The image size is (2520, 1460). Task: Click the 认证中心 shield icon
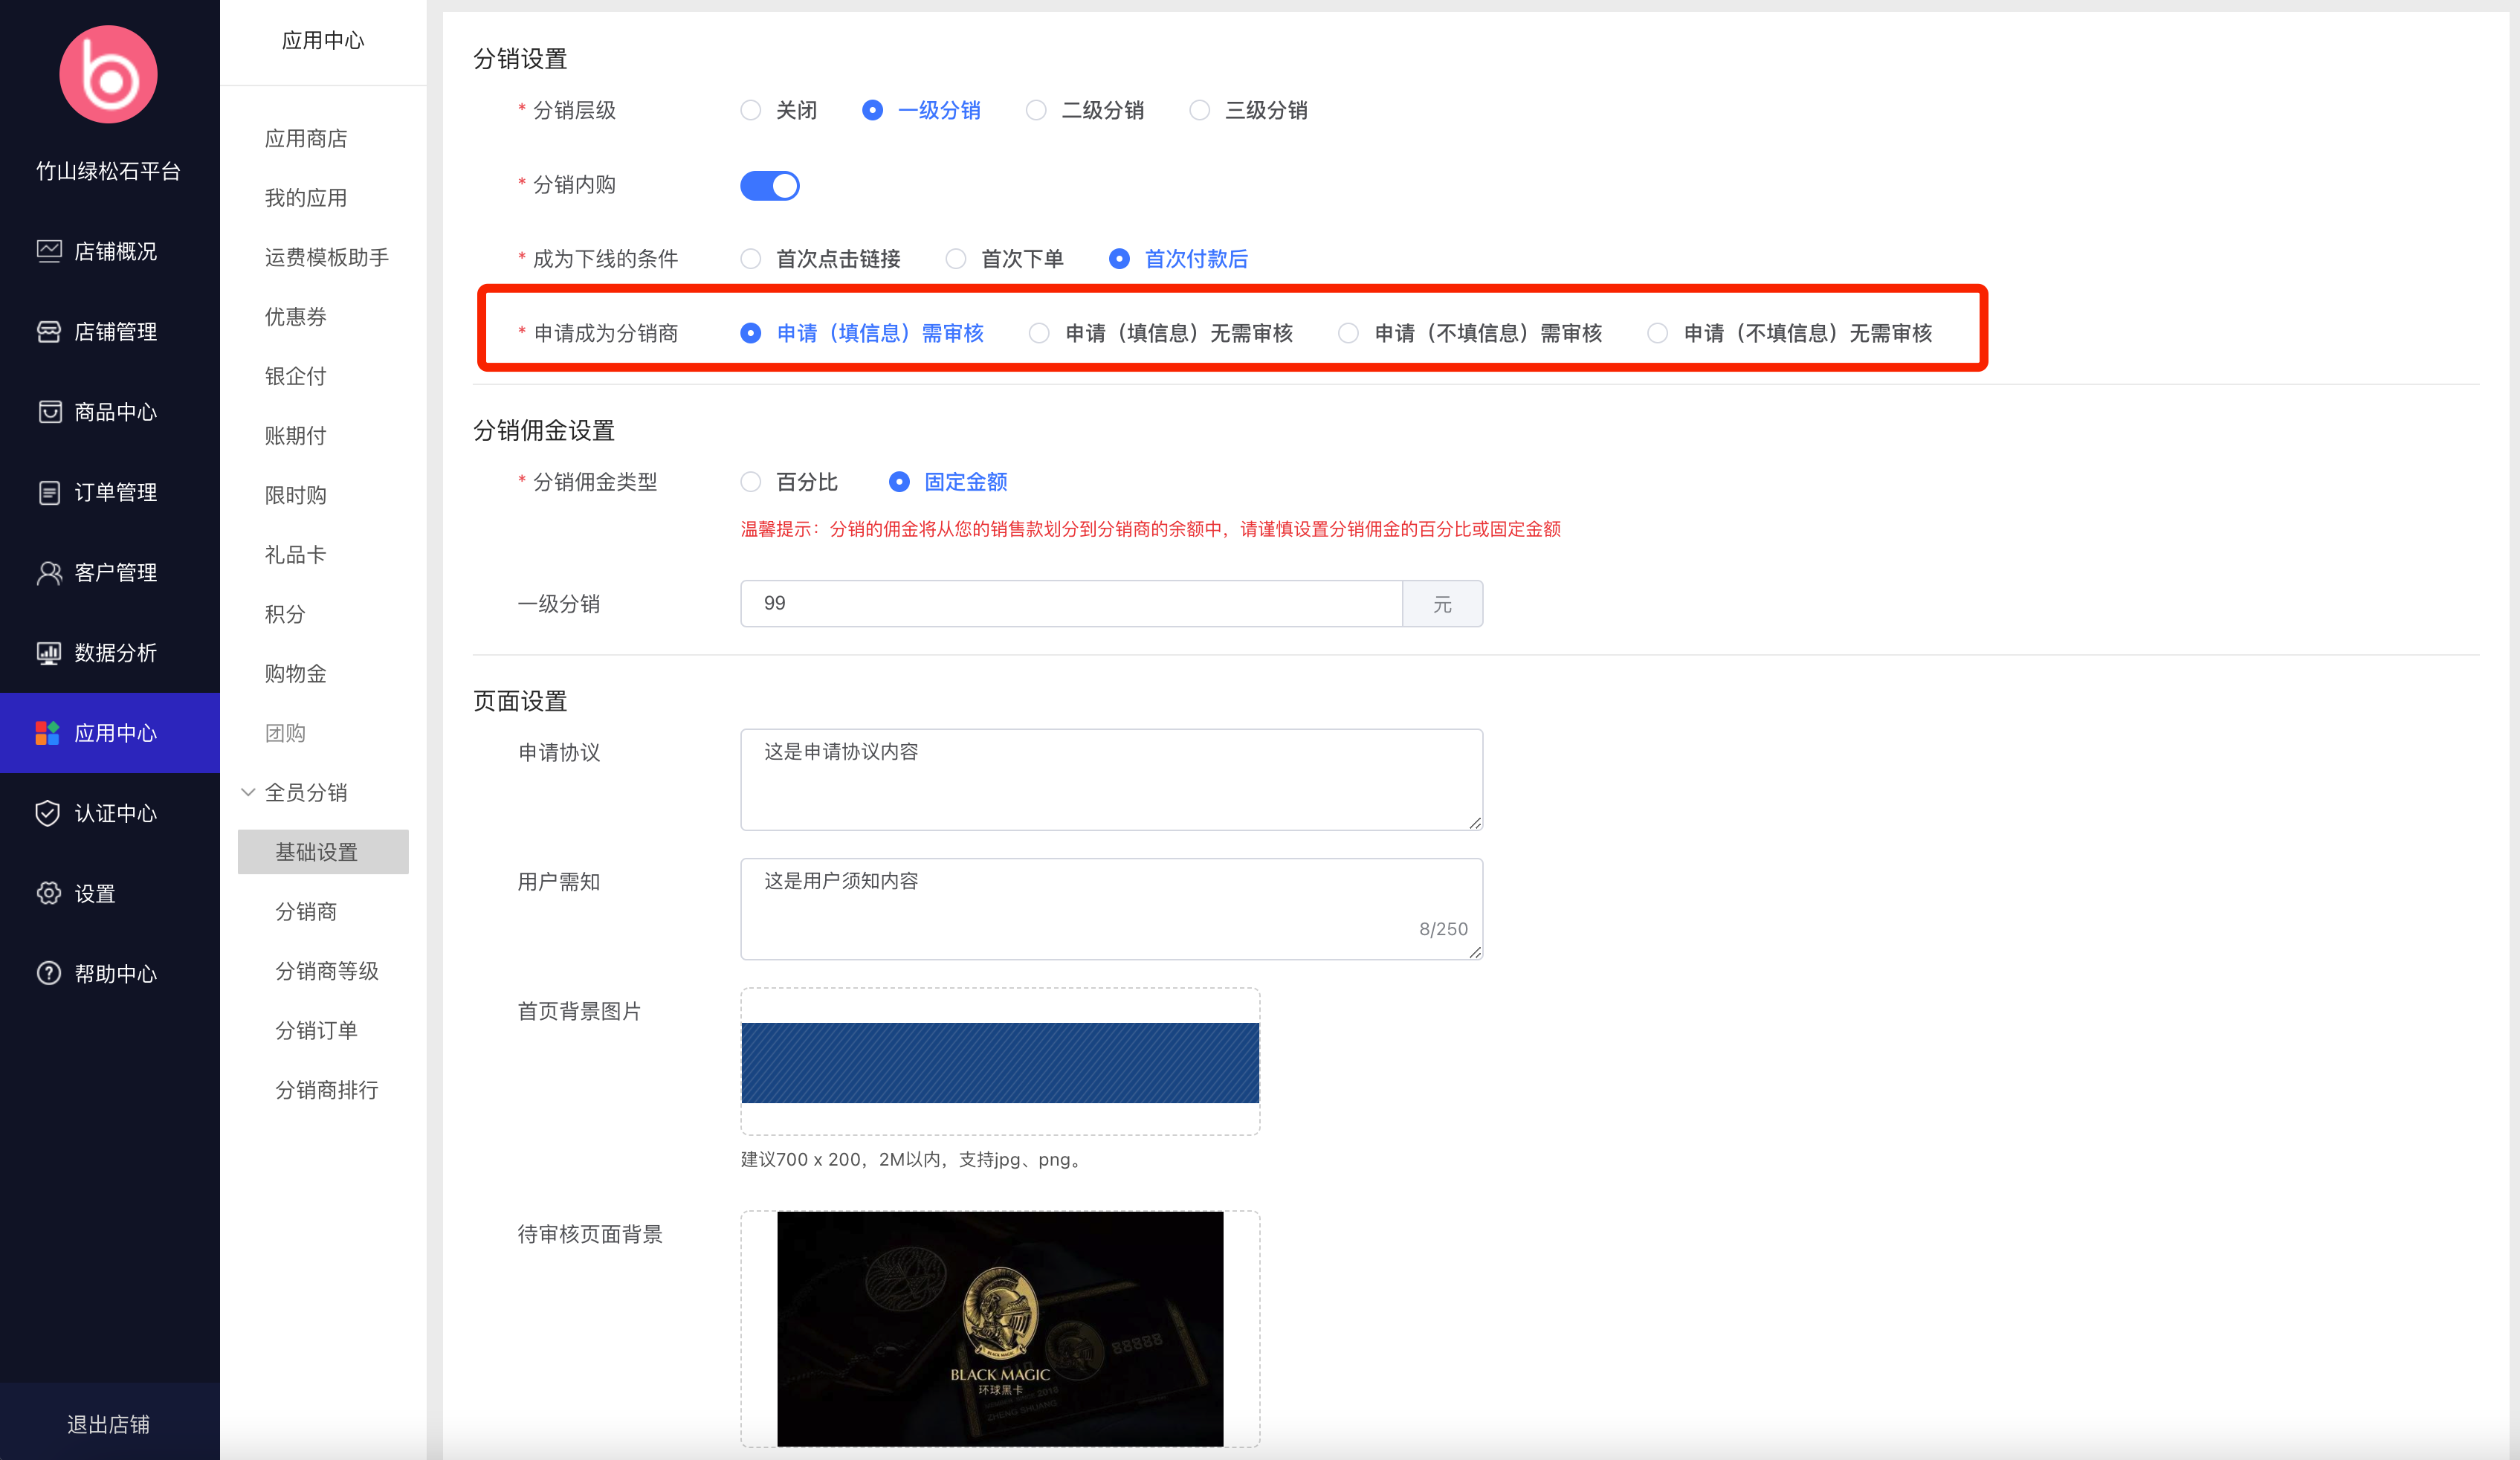pos(48,813)
